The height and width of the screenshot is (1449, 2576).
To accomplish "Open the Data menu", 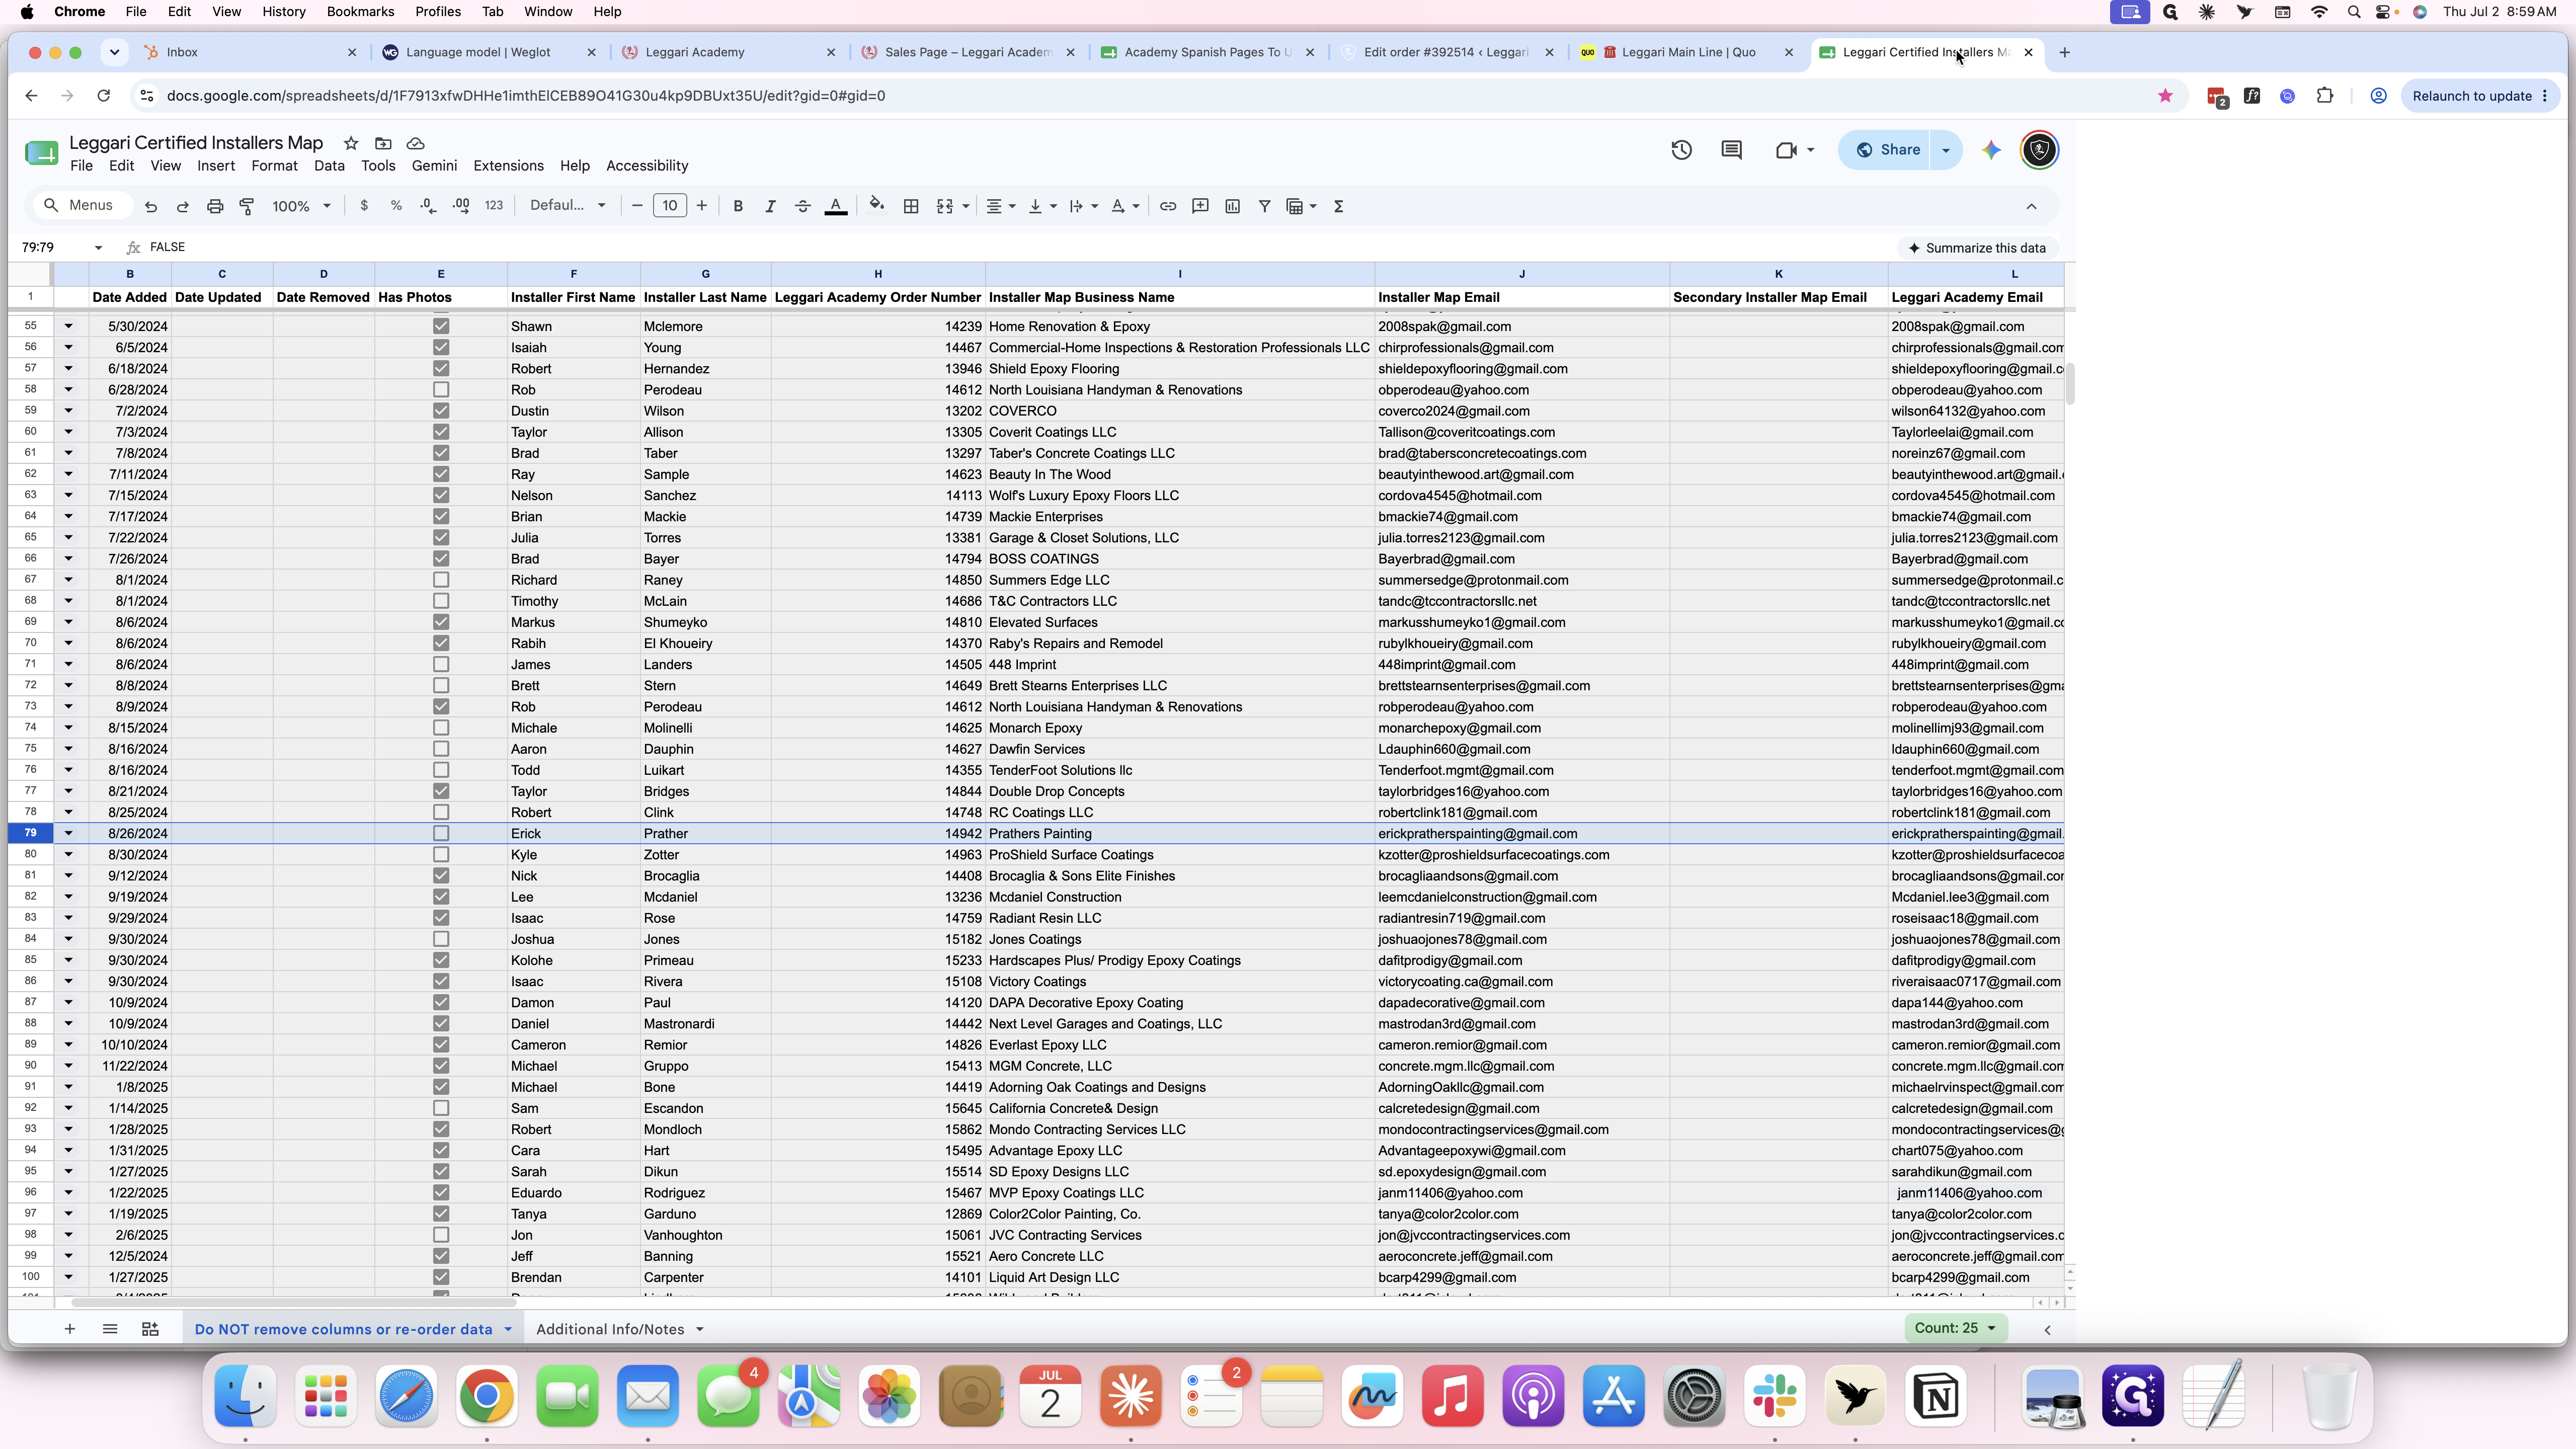I will [329, 166].
